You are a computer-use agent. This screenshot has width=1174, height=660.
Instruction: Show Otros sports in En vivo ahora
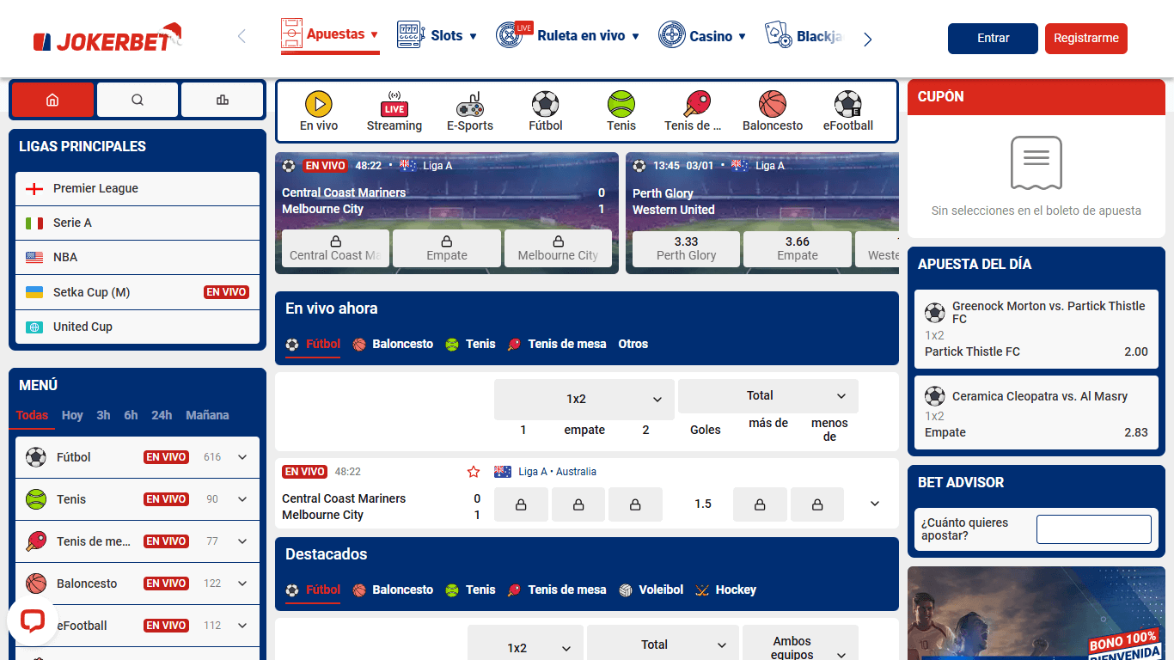click(633, 344)
